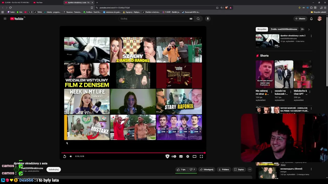Open the Kick bookmark
Image resolution: width=328 pixels, height=184 pixels.
point(19,12)
